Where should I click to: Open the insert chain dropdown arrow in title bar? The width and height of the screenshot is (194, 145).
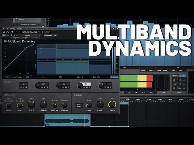tap(4, 29)
